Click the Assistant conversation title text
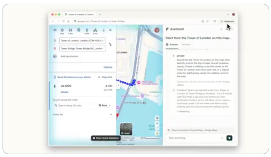This screenshot has width=271, height=157. [198, 38]
